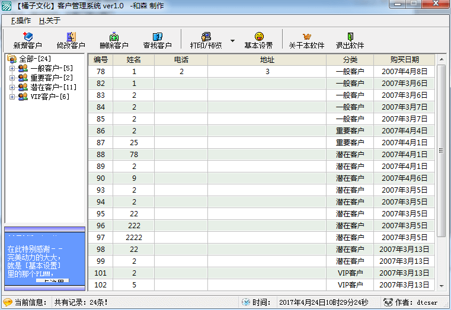This screenshot has width=451, height=310.
Task: Expand the 一般客户-[5] tree node
Action: coord(12,68)
